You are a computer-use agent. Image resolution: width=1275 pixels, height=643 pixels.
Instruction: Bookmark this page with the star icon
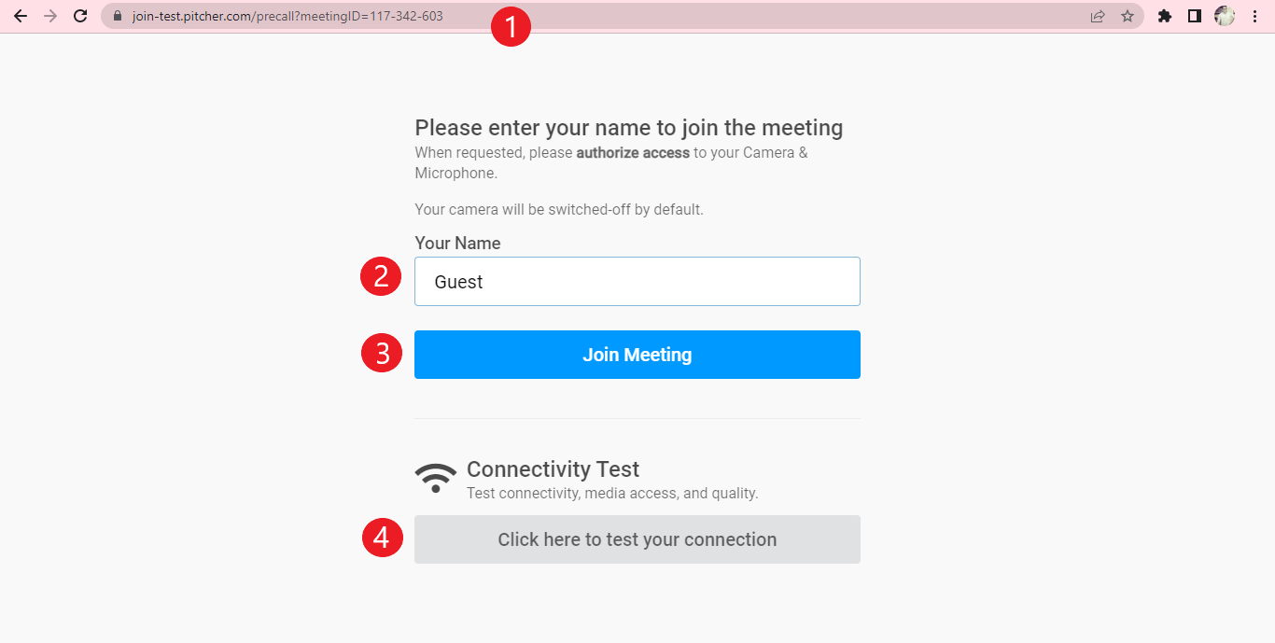coord(1128,16)
